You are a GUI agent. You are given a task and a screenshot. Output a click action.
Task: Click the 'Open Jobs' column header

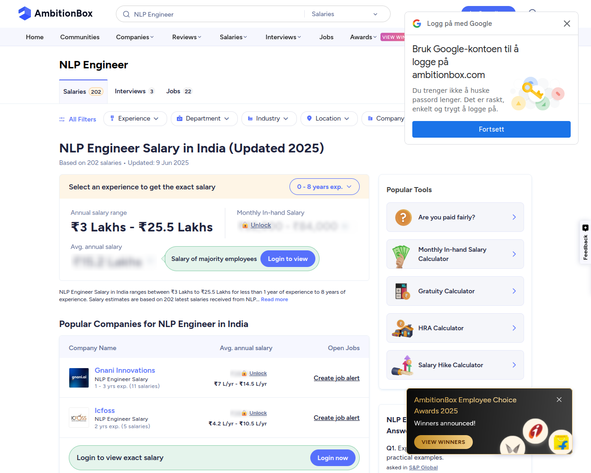(x=344, y=348)
